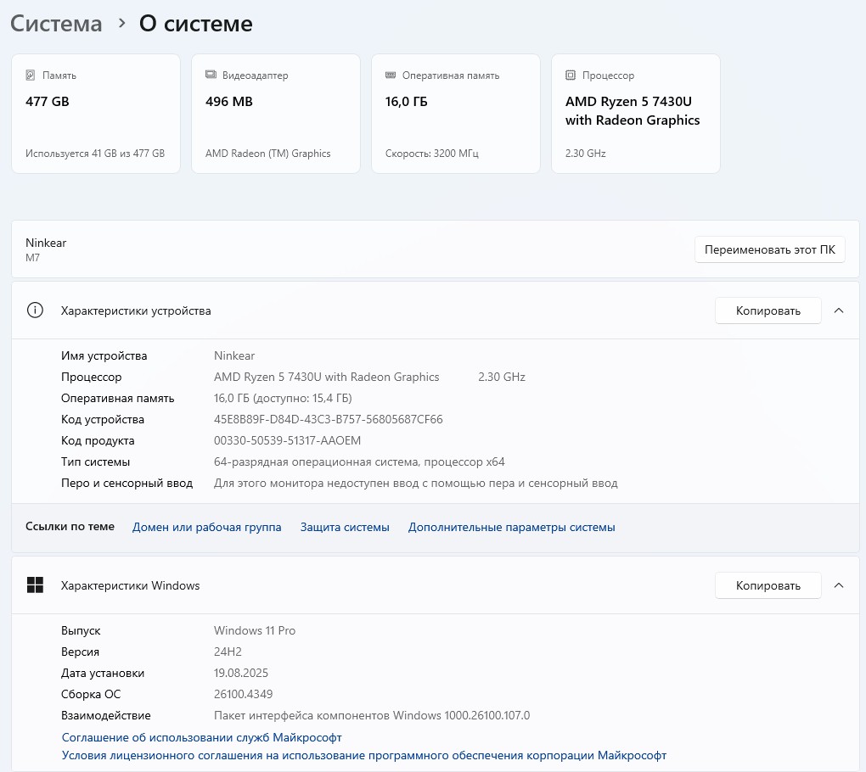Image resolution: width=866 pixels, height=772 pixels.
Task: Select the 477 GB storage card
Action: click(96, 114)
